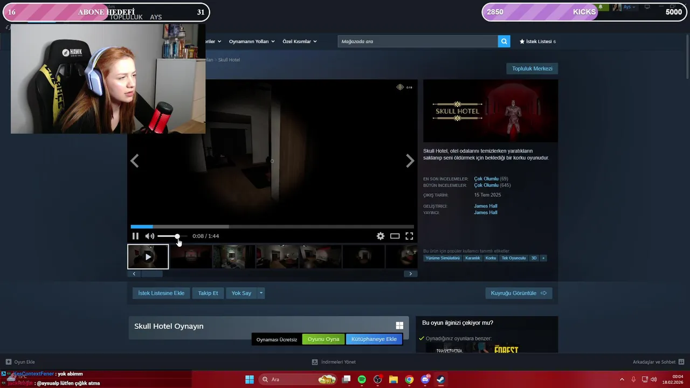Click the Steam taskbar icon
The image size is (690, 388).
click(440, 379)
